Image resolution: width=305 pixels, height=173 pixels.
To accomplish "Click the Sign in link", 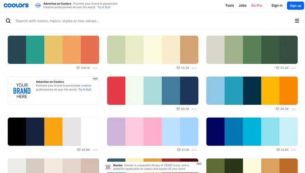I will point(277,6).
